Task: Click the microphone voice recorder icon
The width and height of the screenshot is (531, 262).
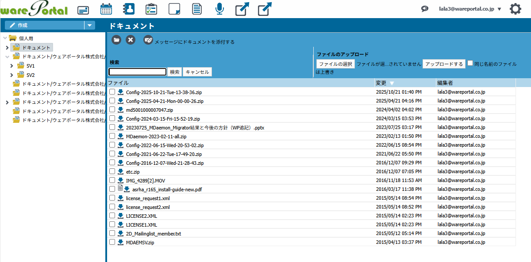Action: (x=219, y=9)
